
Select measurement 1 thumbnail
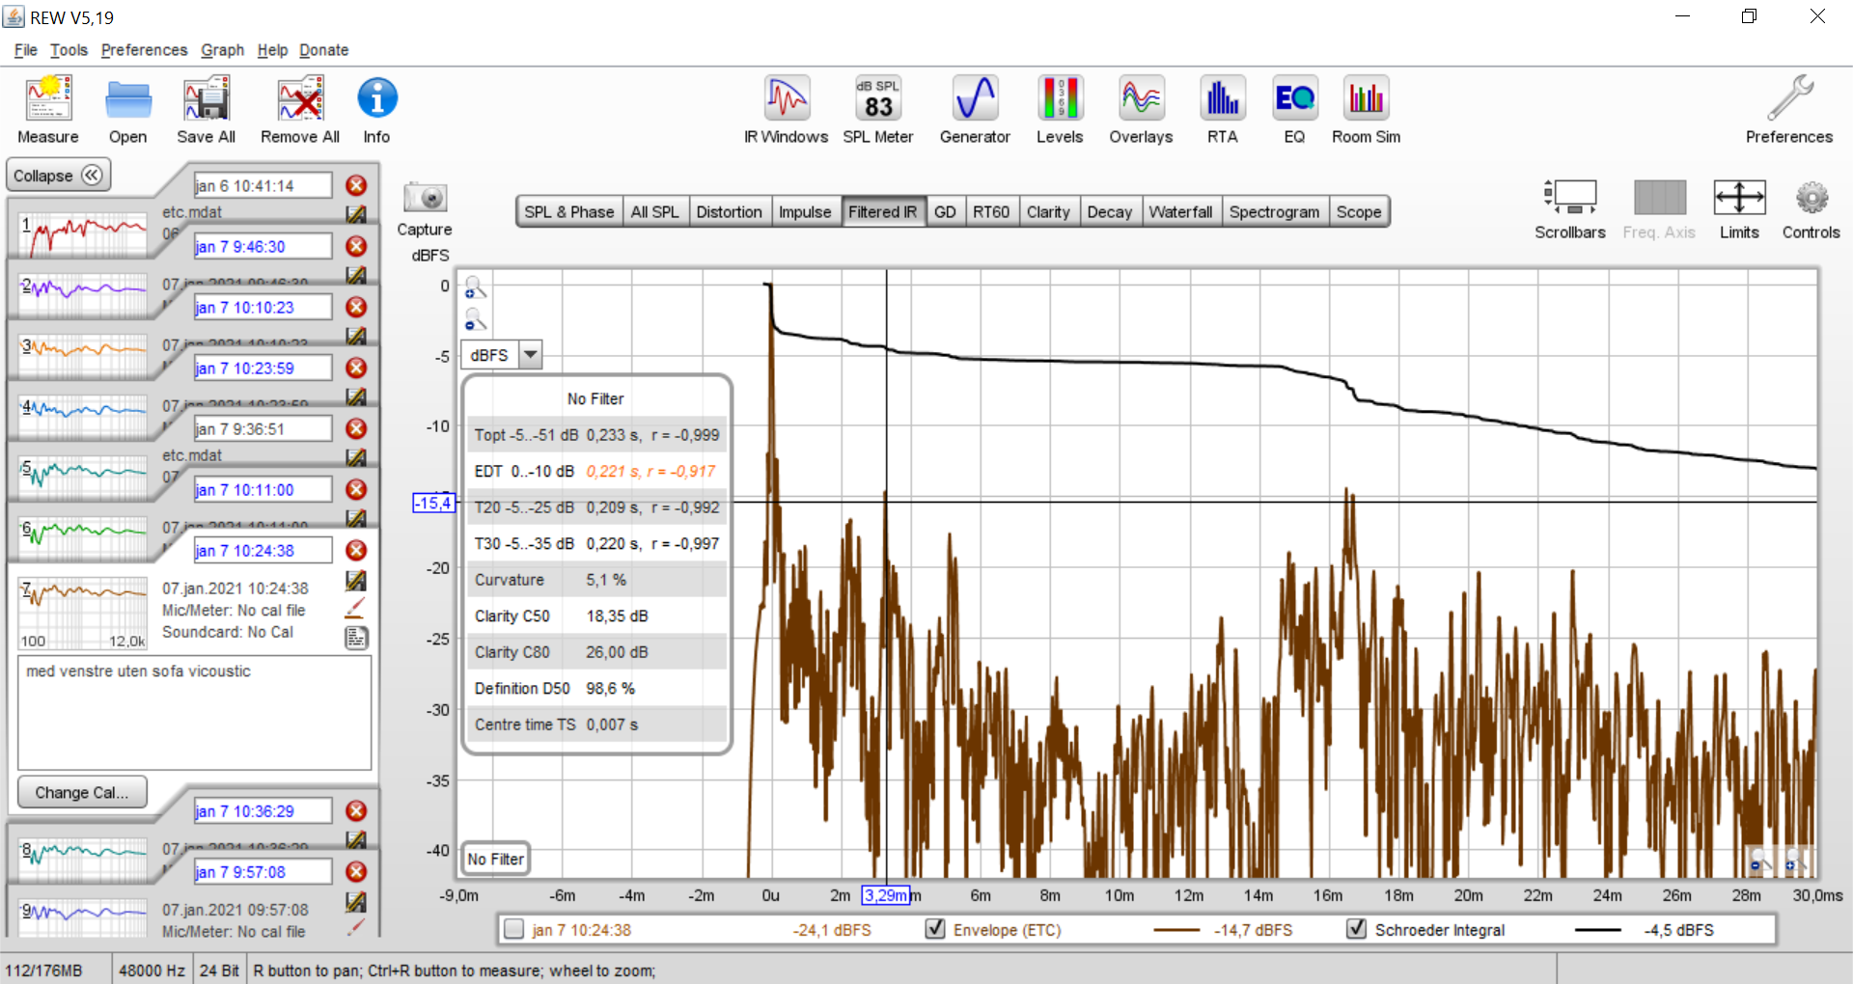(x=85, y=233)
